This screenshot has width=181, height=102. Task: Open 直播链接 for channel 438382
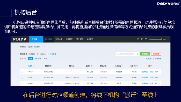coord(145,78)
